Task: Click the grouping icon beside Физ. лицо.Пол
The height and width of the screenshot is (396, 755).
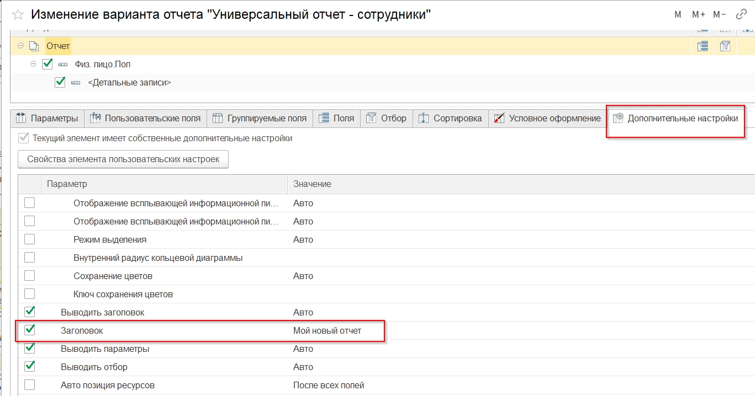Action: [x=63, y=65]
